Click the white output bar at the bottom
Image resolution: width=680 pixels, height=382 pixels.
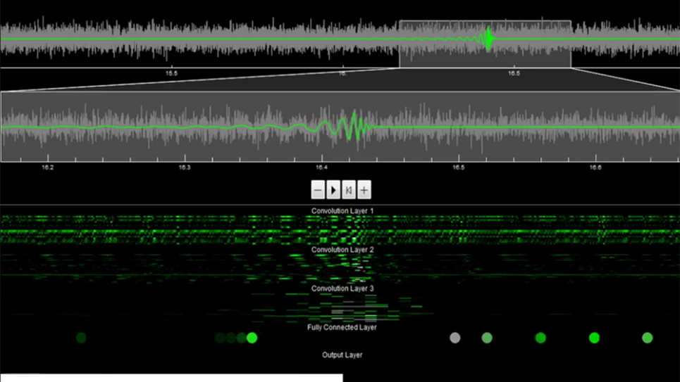tap(171, 378)
